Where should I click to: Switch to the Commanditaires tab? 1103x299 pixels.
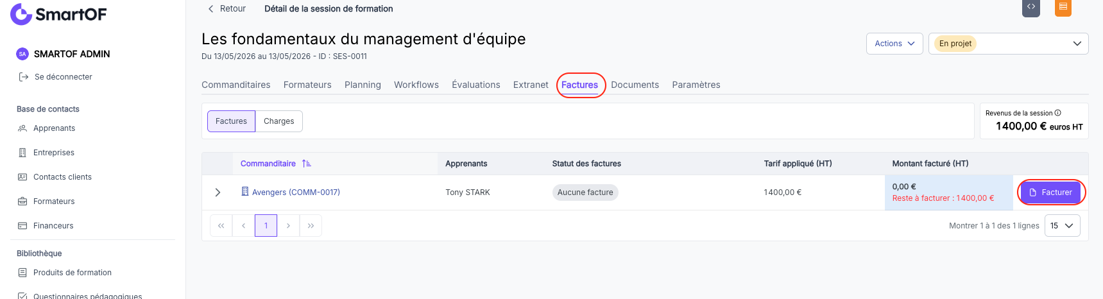pyautogui.click(x=235, y=85)
